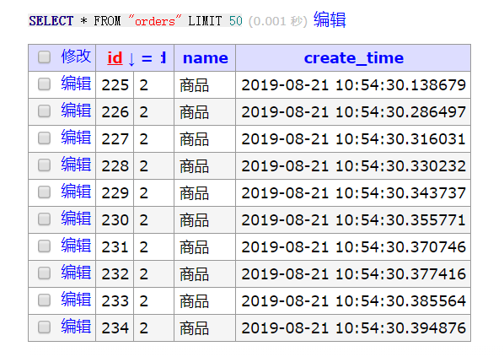The image size is (504, 357).
Task: Check the checkbox for row id 234
Action: [x=44, y=327]
